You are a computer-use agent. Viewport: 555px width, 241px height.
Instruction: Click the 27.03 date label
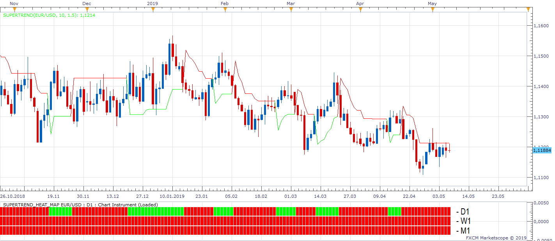[350, 196]
